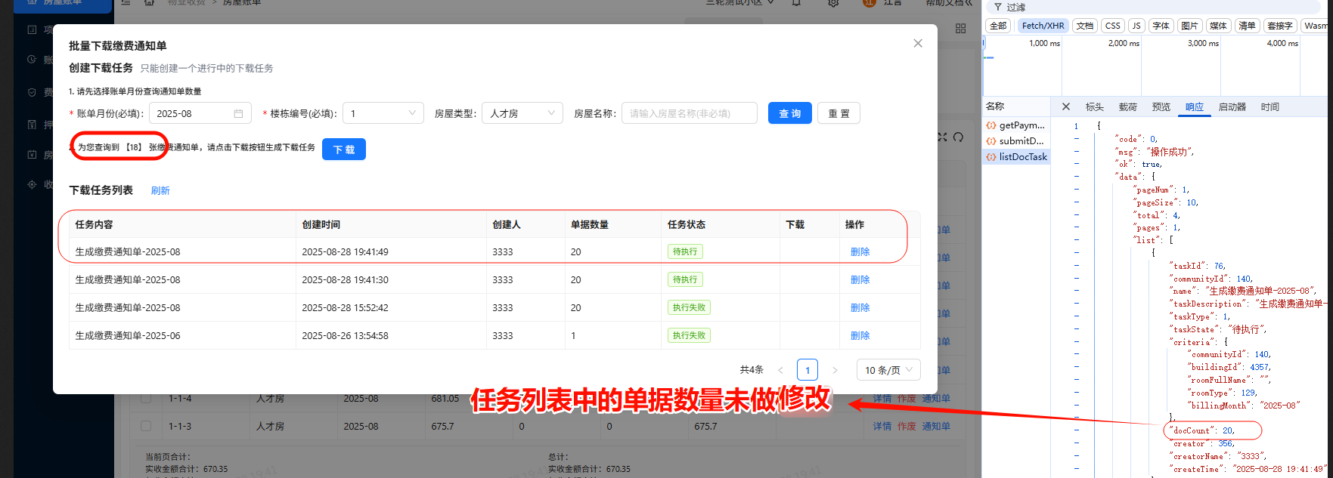Click 执行失败 status tag of 15:52:42 task
This screenshot has width=1333, height=478.
click(x=689, y=307)
